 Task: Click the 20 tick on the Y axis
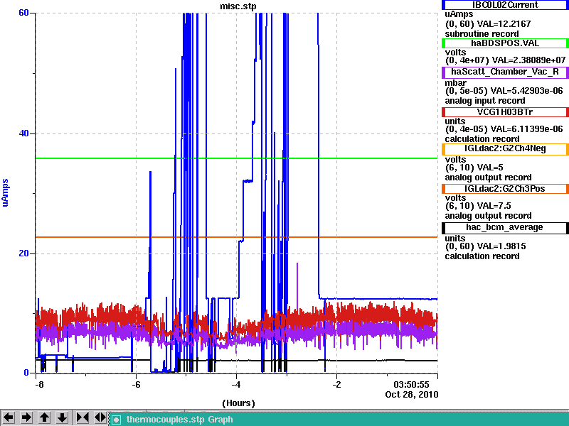(x=23, y=253)
